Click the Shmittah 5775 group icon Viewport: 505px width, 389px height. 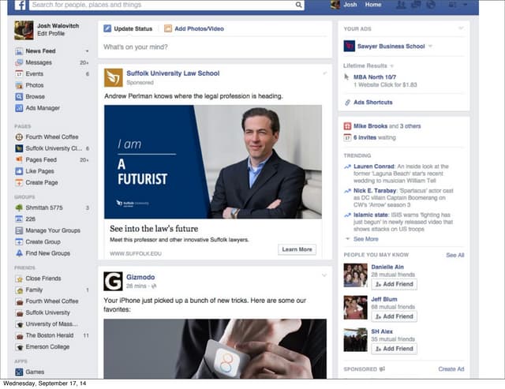pyautogui.click(x=19, y=208)
